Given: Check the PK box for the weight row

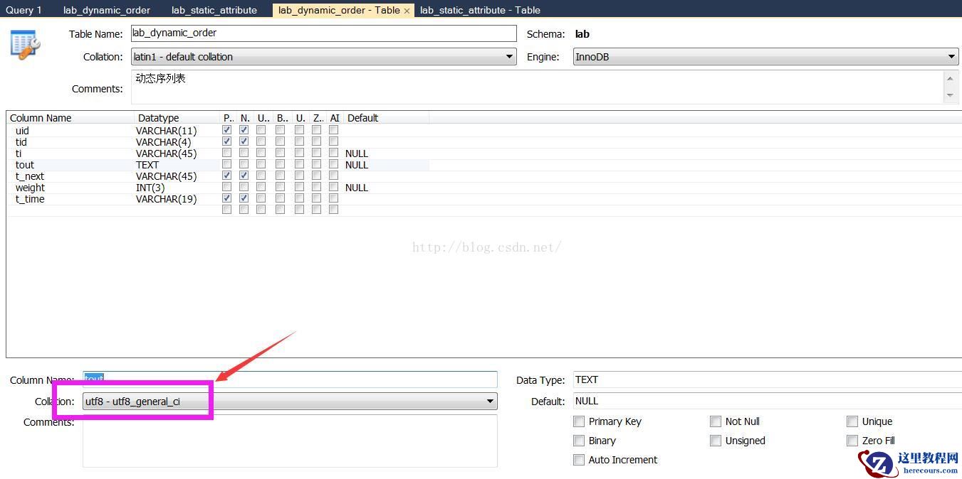Looking at the screenshot, I should point(226,186).
